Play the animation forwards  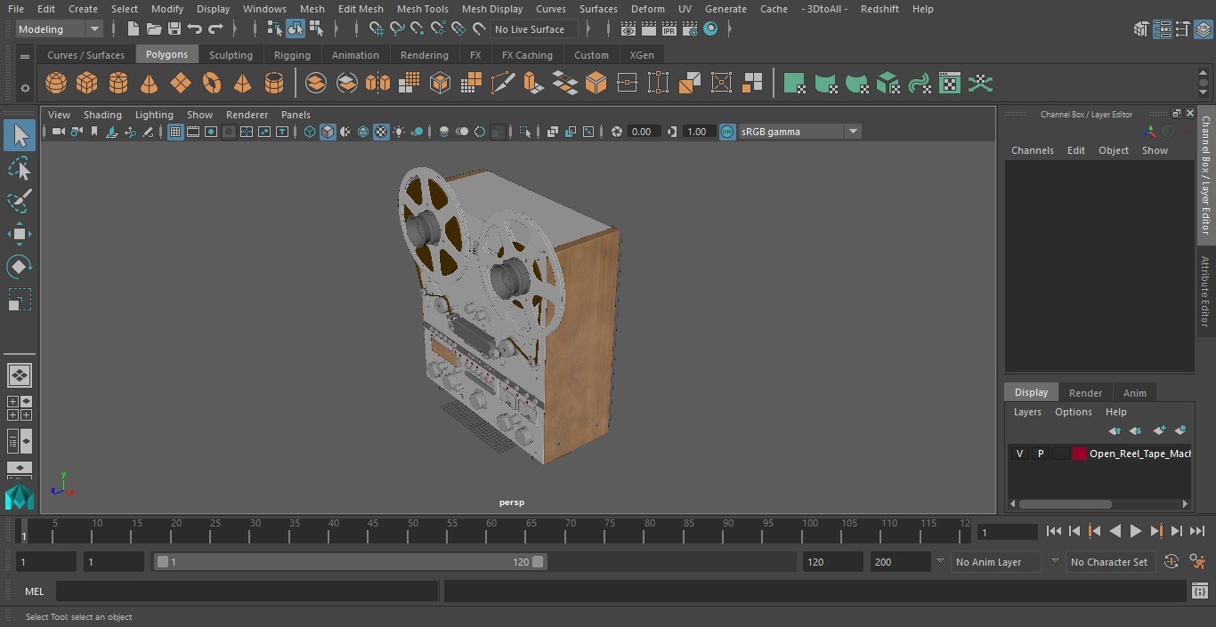pos(1135,532)
